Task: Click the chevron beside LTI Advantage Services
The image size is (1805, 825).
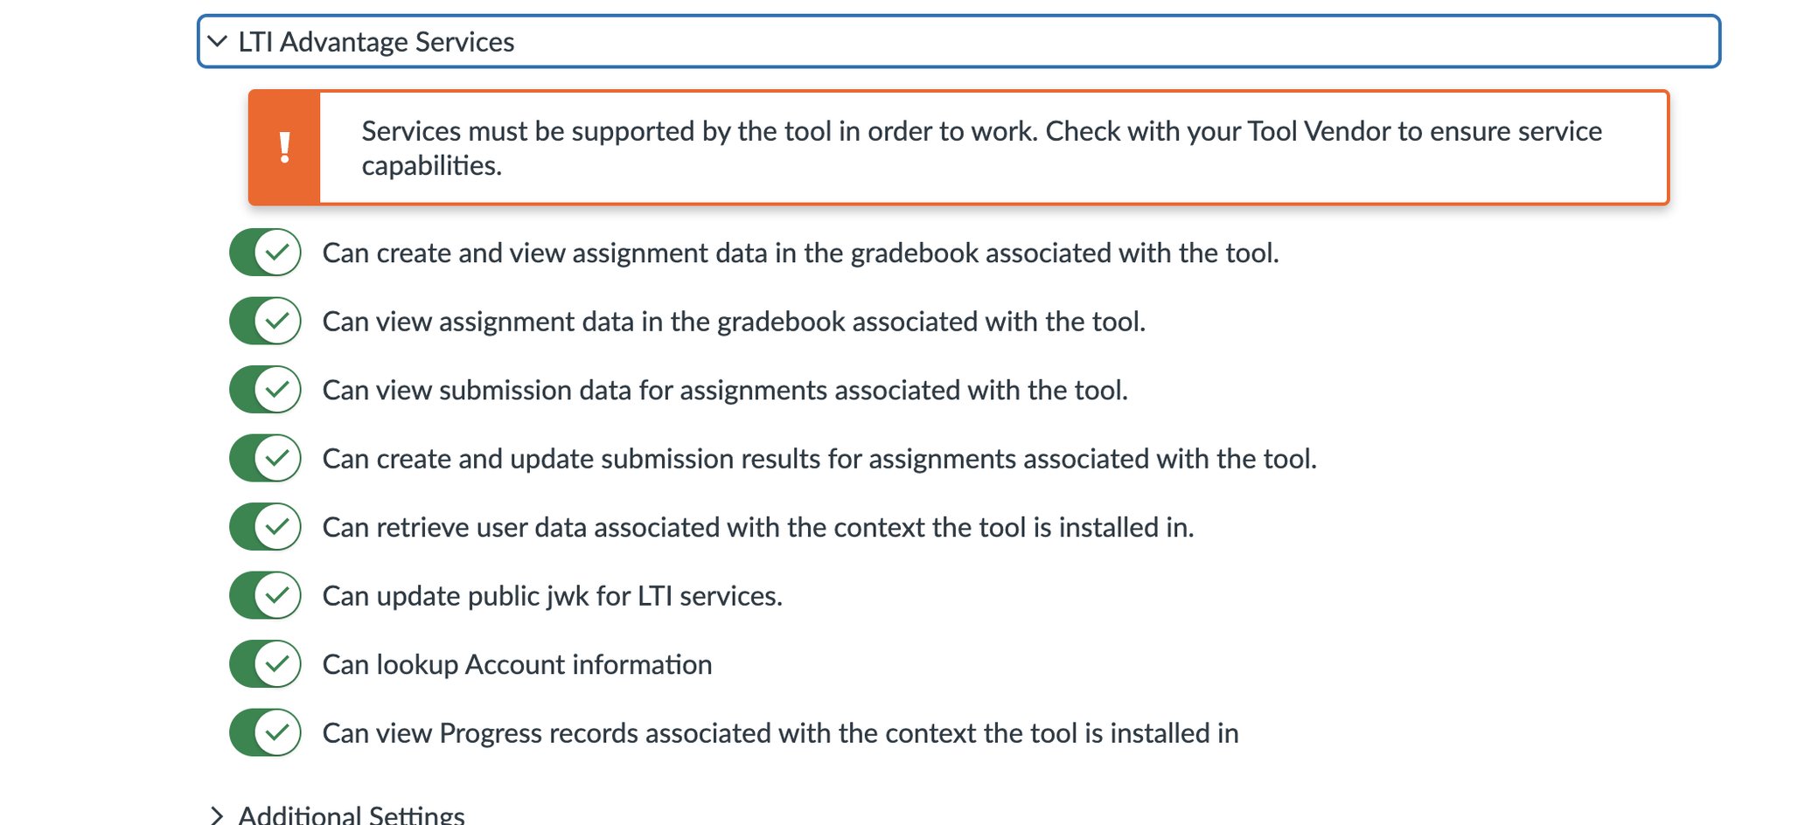Action: [x=216, y=40]
